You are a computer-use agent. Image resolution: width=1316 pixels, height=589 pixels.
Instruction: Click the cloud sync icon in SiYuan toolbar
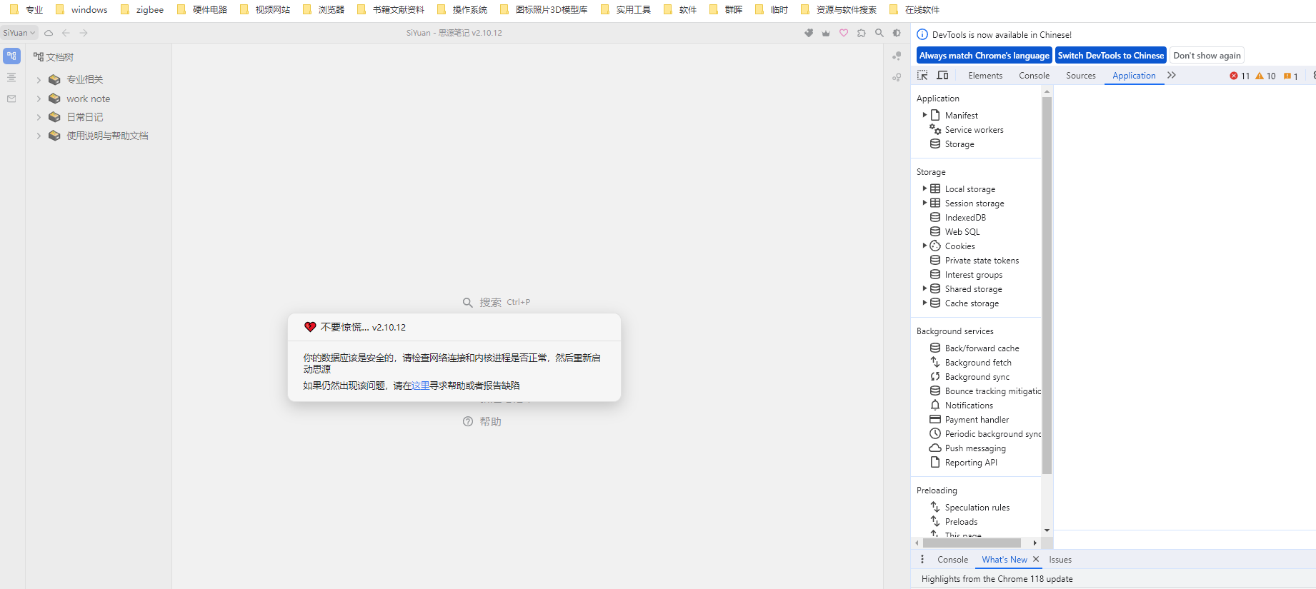[49, 33]
